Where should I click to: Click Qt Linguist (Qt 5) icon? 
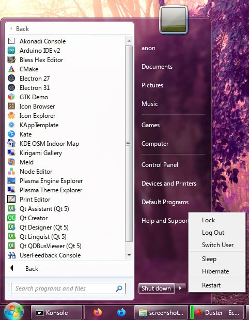tap(11, 237)
